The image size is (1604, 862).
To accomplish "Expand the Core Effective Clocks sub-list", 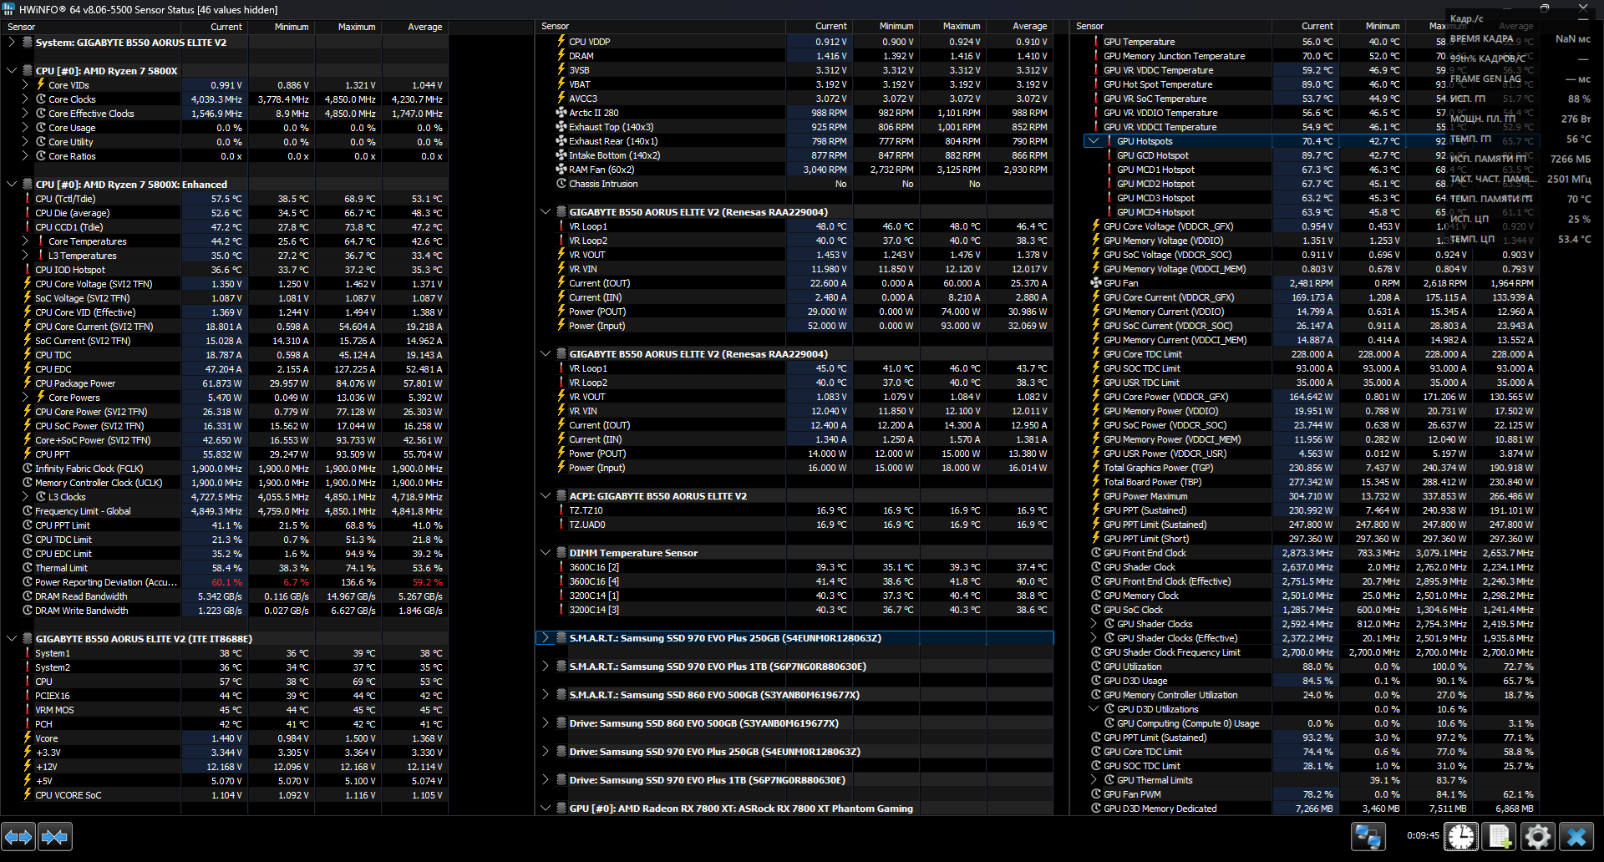I will pyautogui.click(x=25, y=114).
